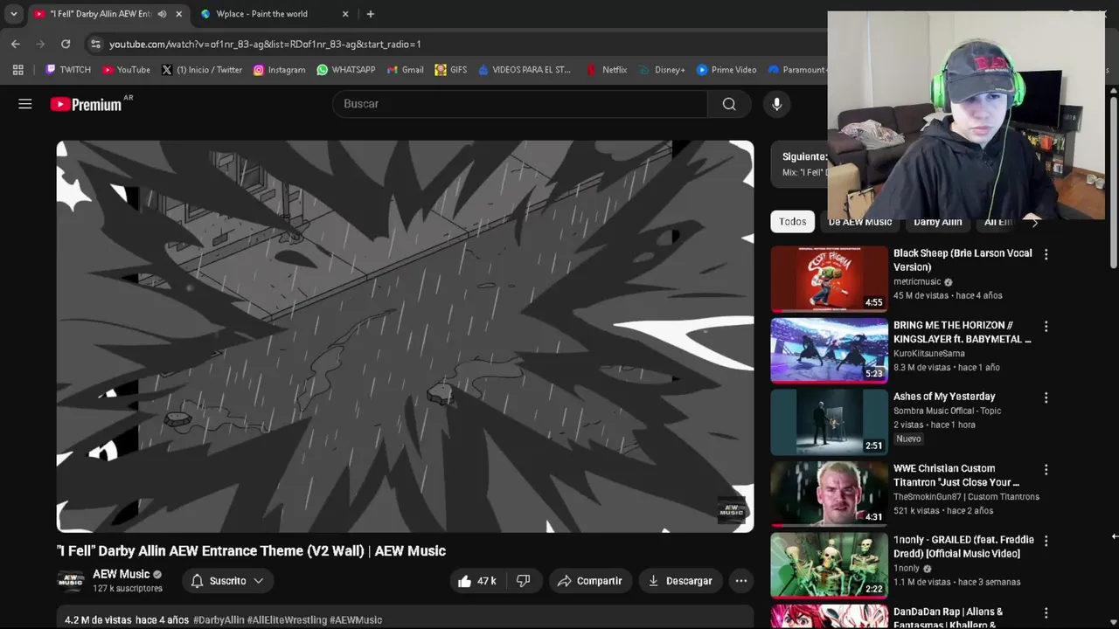Show more filter chips with right arrow
This screenshot has width=1119, height=629.
point(1034,222)
